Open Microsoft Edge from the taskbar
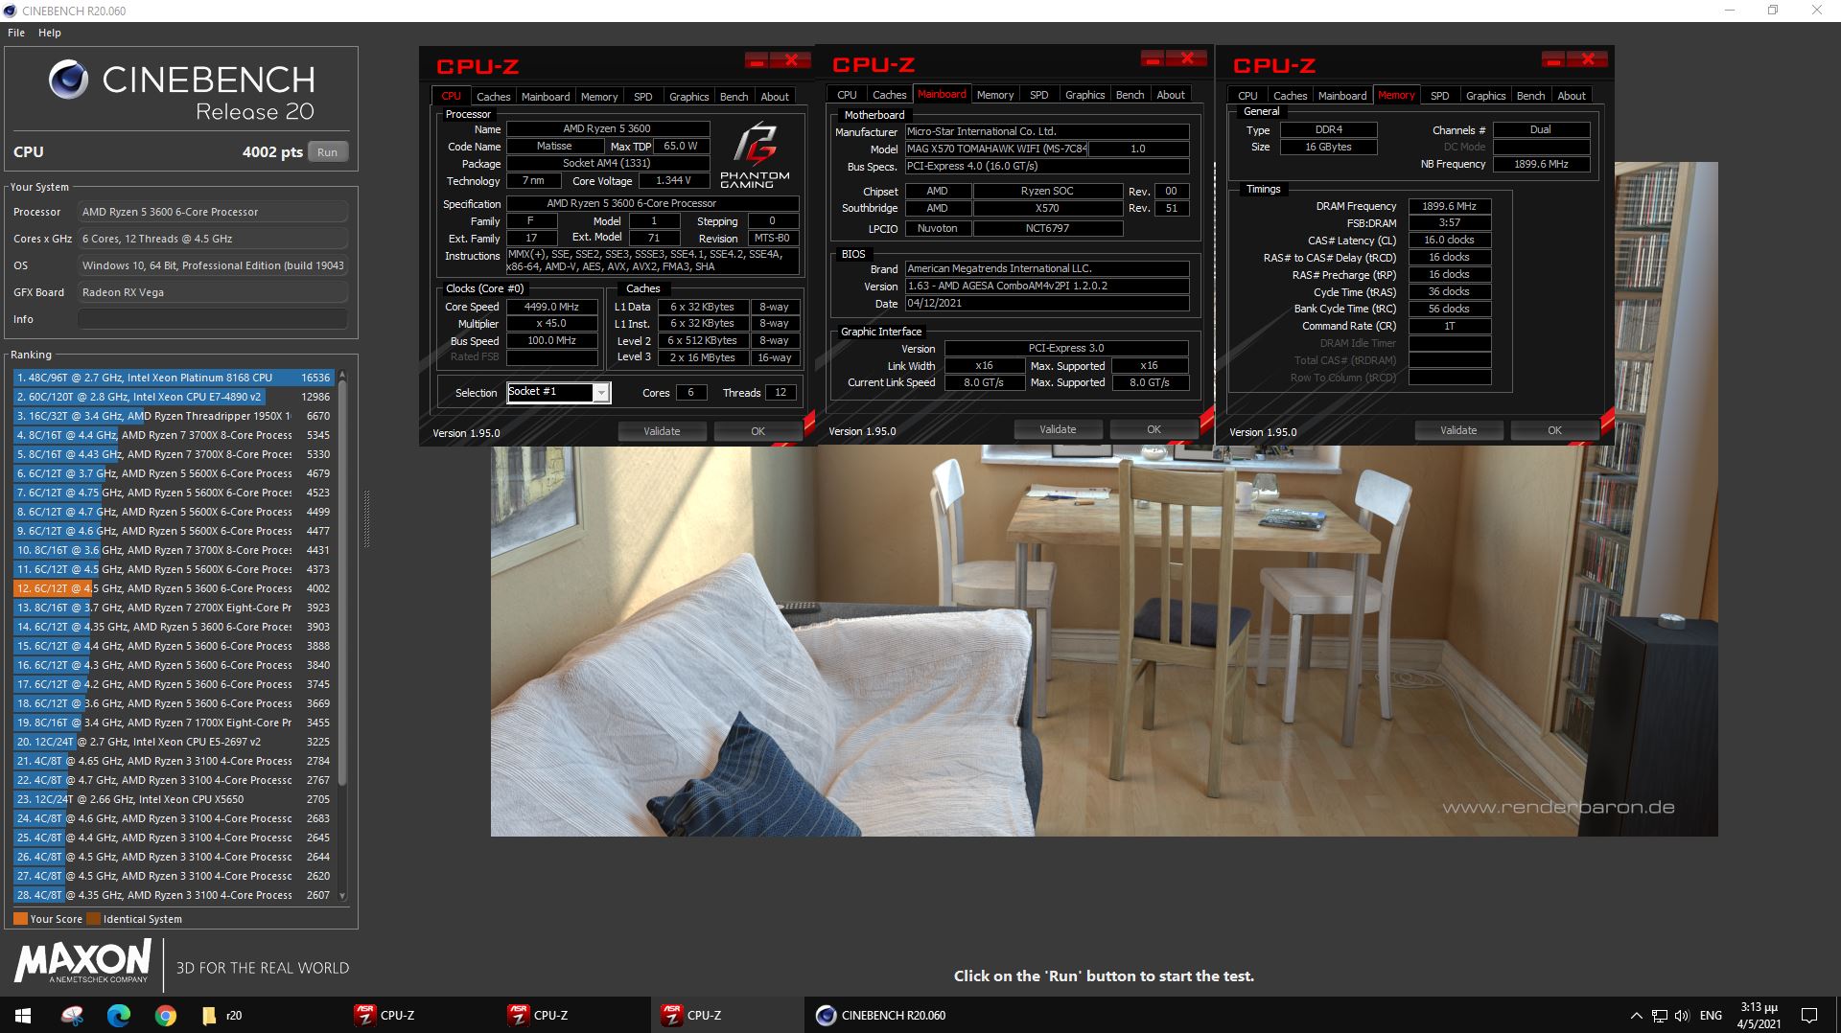Image resolution: width=1841 pixels, height=1033 pixels. click(x=119, y=1015)
